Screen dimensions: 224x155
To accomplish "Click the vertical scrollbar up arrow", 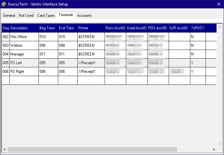I will pyautogui.click(x=219, y=27).
